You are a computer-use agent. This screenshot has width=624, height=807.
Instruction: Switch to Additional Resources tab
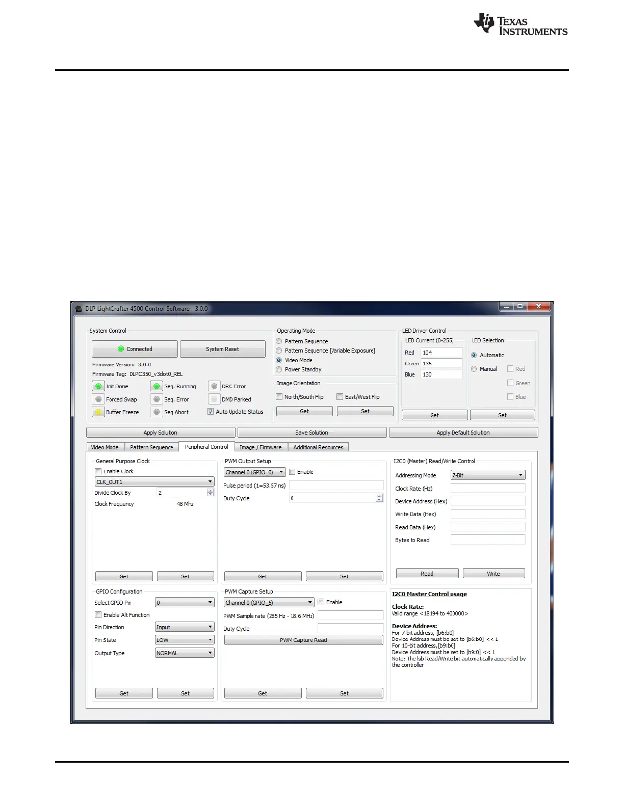point(318,447)
